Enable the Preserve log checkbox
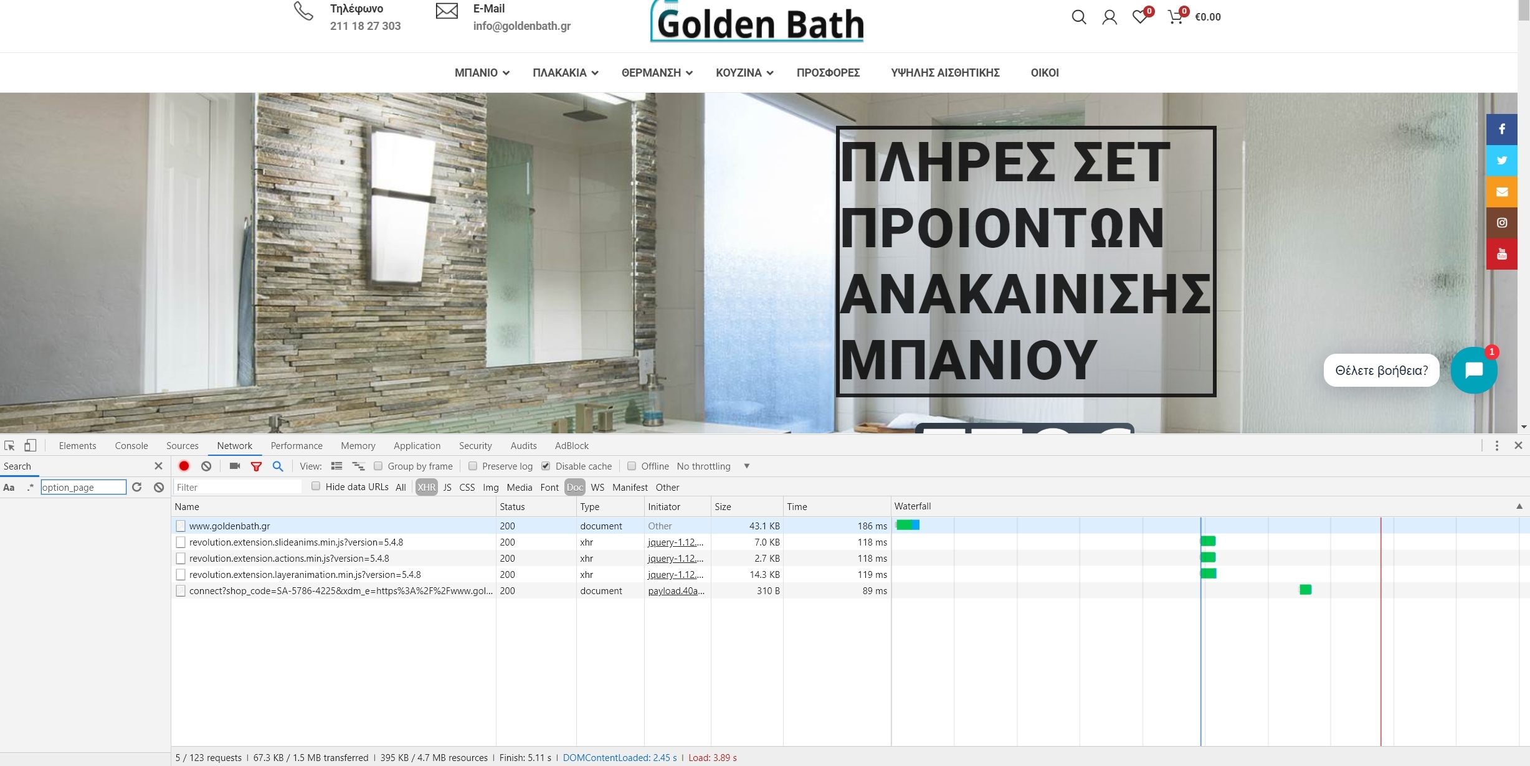Screen dimensions: 1530x766 click(473, 466)
